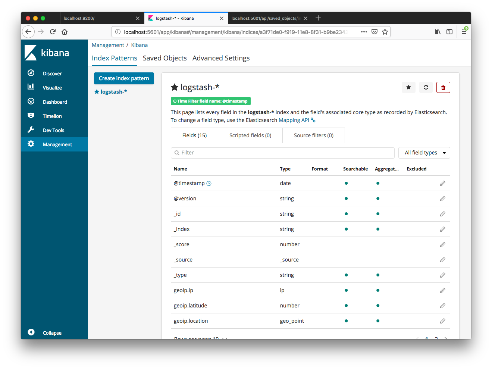View site information icon in address bar
The width and height of the screenshot is (492, 369).
tap(118, 32)
